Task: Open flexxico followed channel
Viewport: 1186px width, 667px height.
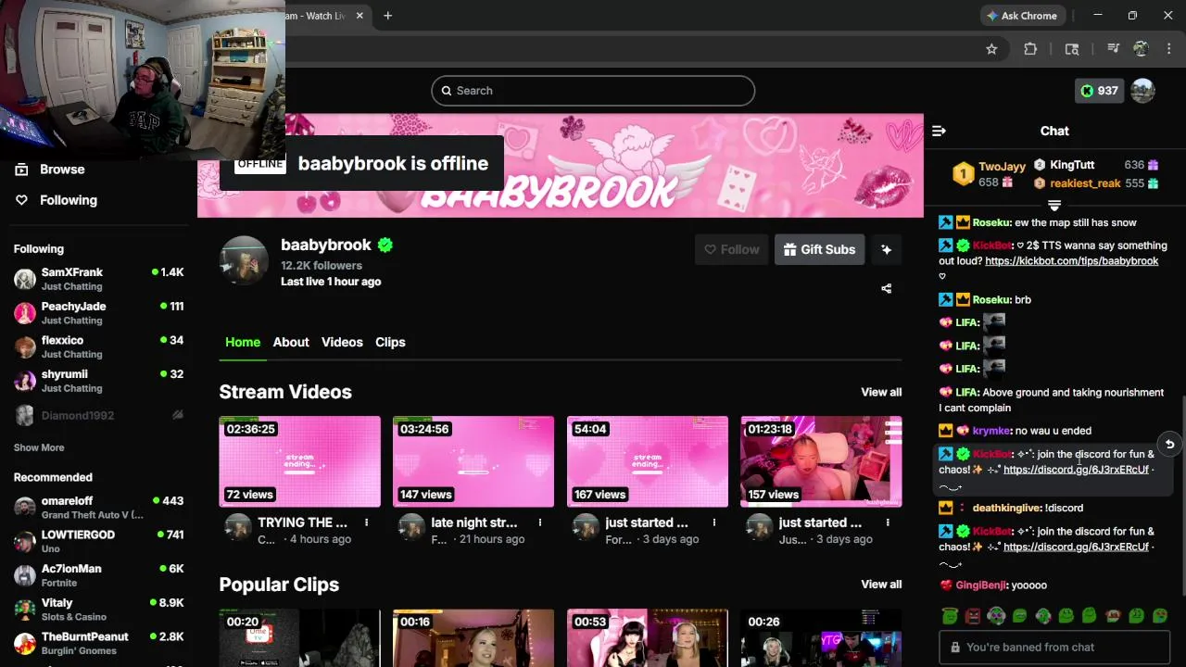Action: (x=98, y=346)
